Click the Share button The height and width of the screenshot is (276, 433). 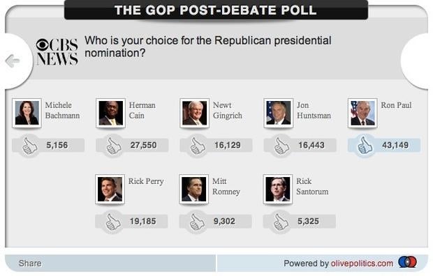(30, 263)
